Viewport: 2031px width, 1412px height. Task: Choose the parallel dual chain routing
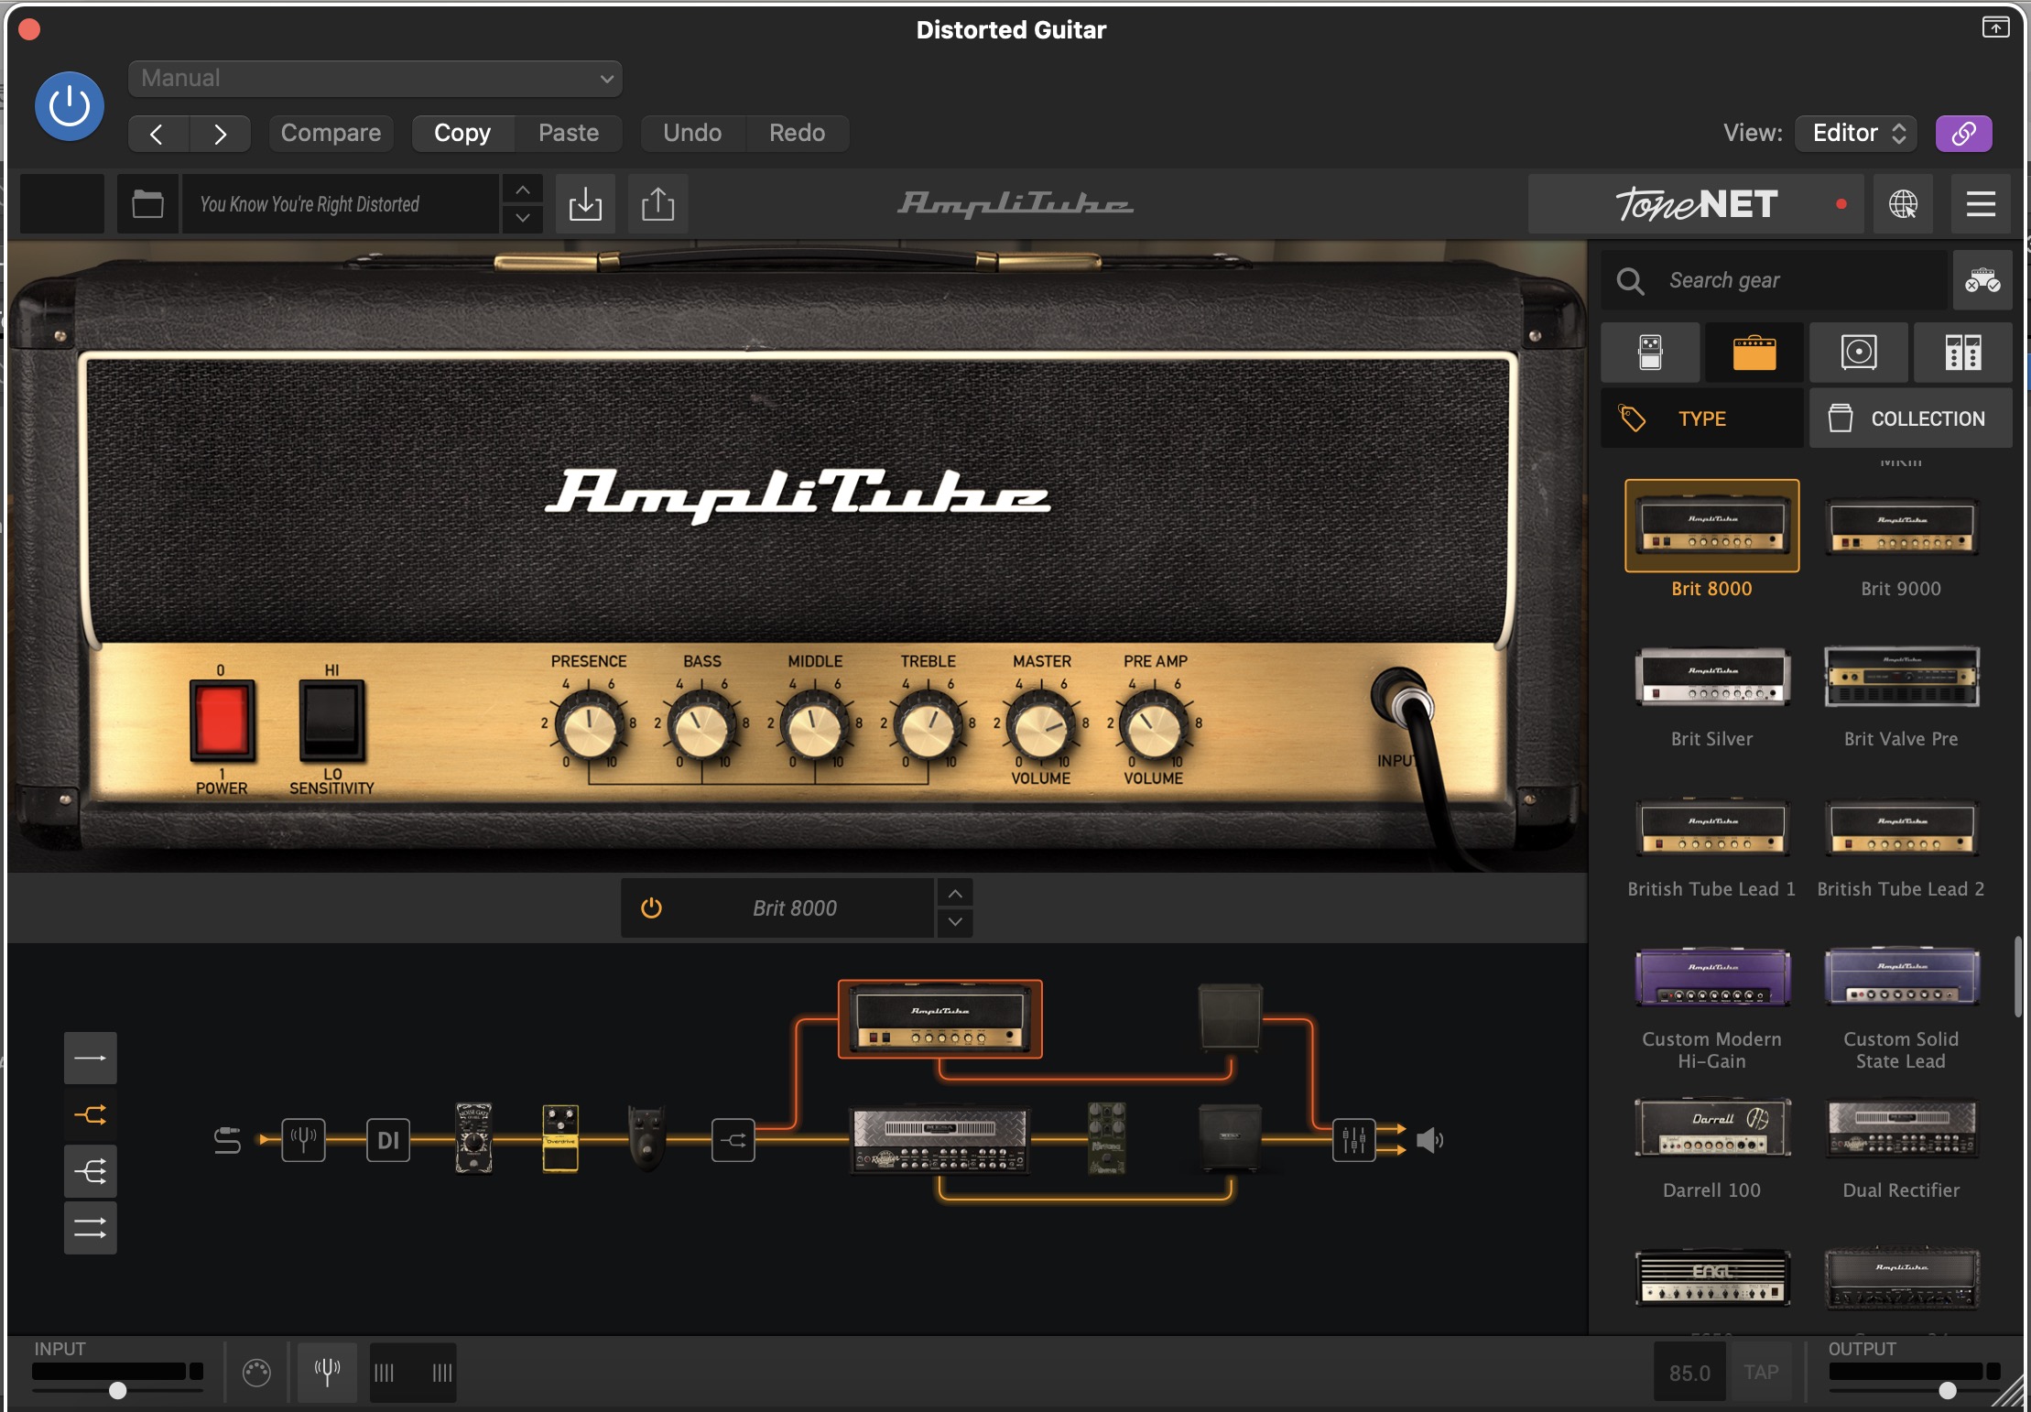point(91,1228)
